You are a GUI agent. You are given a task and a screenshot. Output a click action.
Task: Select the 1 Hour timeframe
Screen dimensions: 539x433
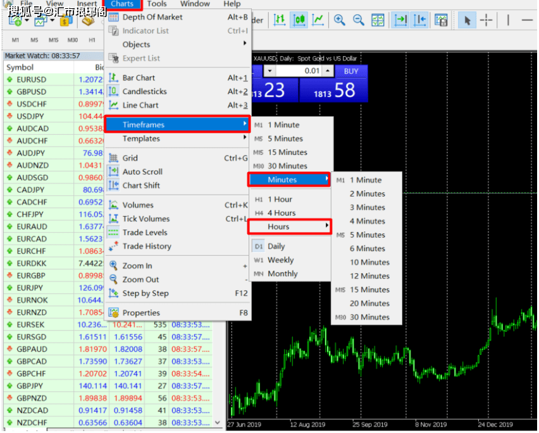pyautogui.click(x=290, y=199)
